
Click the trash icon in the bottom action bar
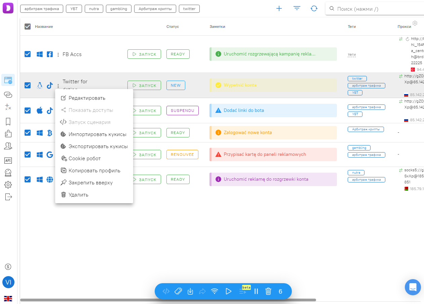[268, 291]
